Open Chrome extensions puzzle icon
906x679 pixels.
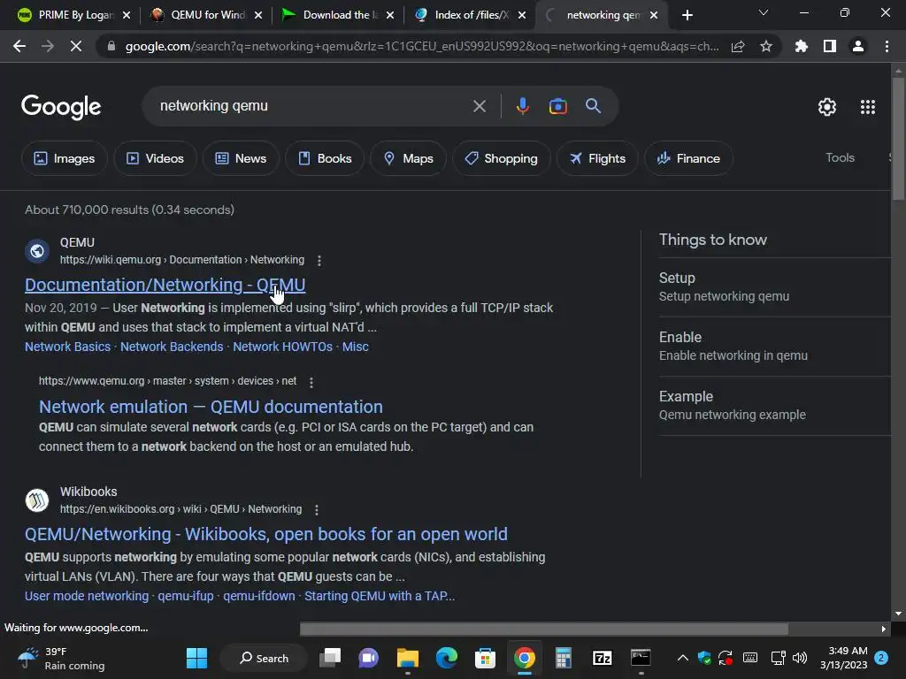point(802,46)
